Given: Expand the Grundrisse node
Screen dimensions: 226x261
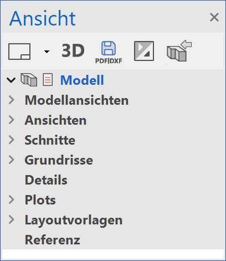Looking at the screenshot, I should click(12, 160).
